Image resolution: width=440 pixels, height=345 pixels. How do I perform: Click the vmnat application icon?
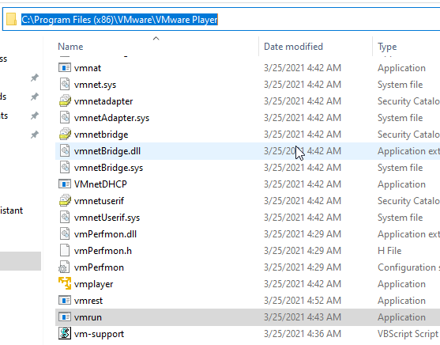pyautogui.click(x=65, y=68)
